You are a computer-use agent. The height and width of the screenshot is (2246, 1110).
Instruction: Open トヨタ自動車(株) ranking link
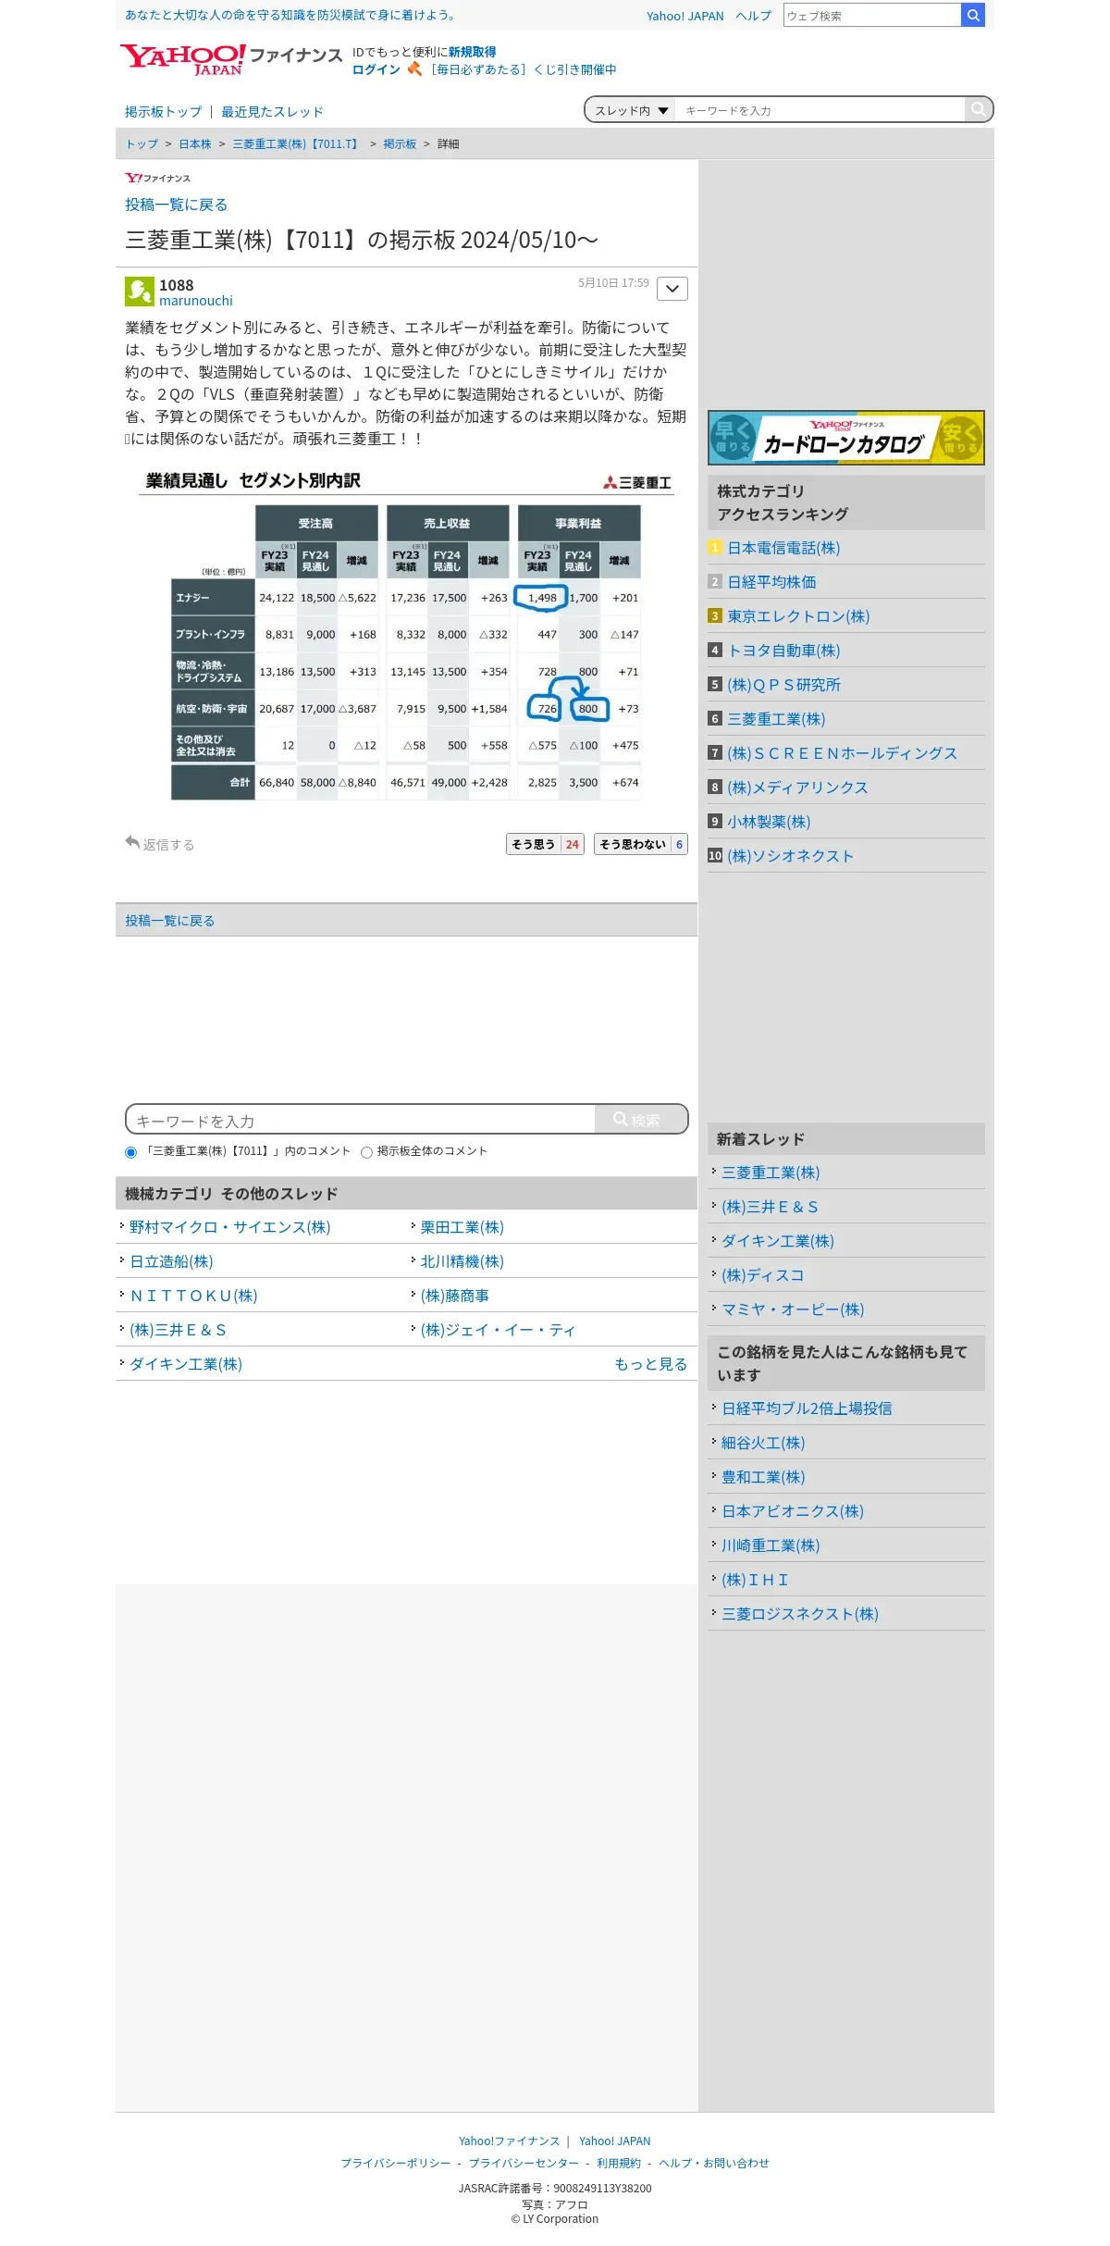pyautogui.click(x=783, y=651)
